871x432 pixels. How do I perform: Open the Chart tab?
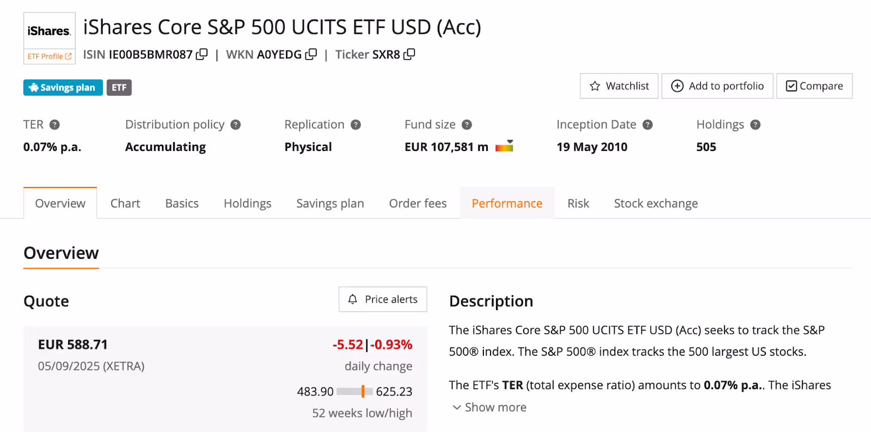pyautogui.click(x=125, y=203)
